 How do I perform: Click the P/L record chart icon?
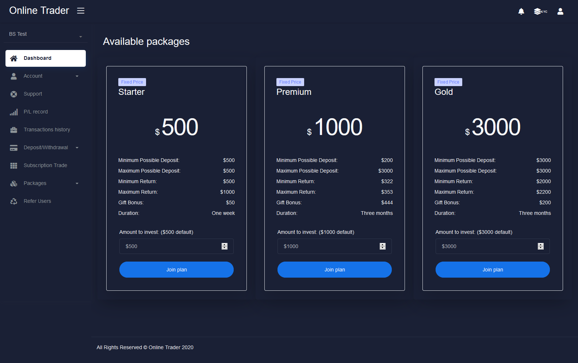click(x=14, y=112)
